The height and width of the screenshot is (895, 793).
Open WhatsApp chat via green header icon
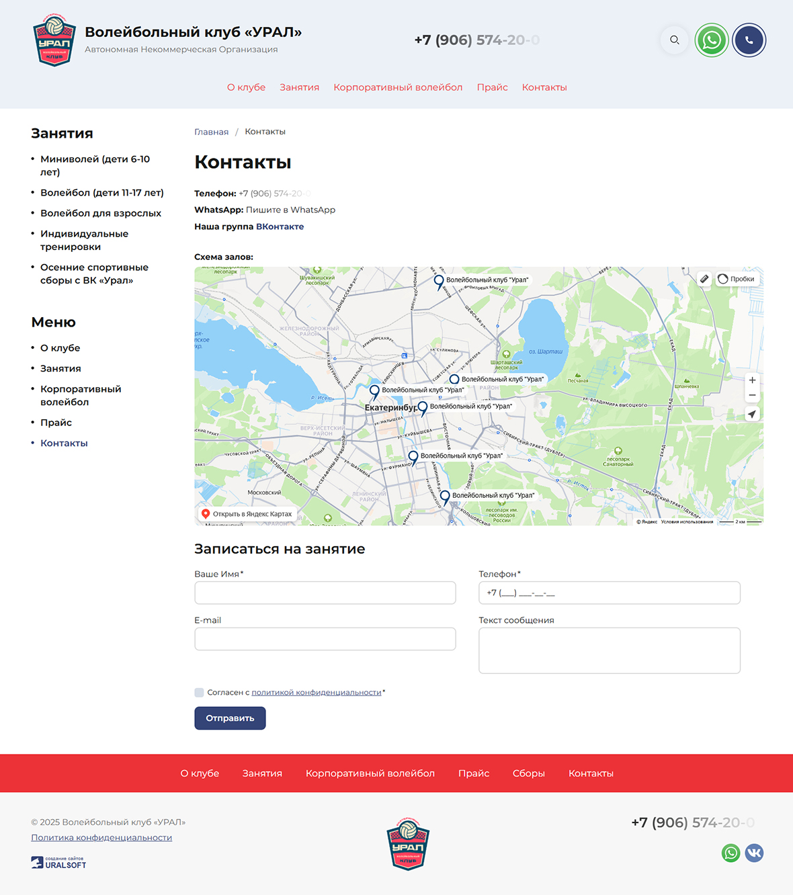(x=712, y=40)
